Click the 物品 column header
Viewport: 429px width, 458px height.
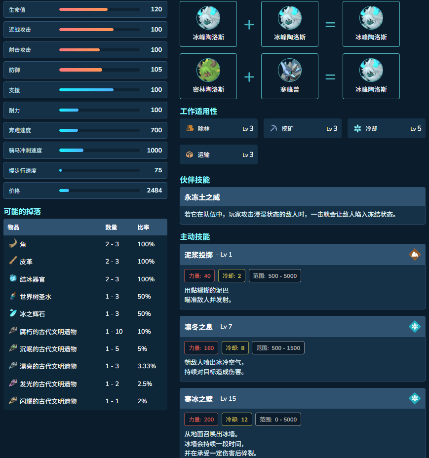(x=13, y=227)
